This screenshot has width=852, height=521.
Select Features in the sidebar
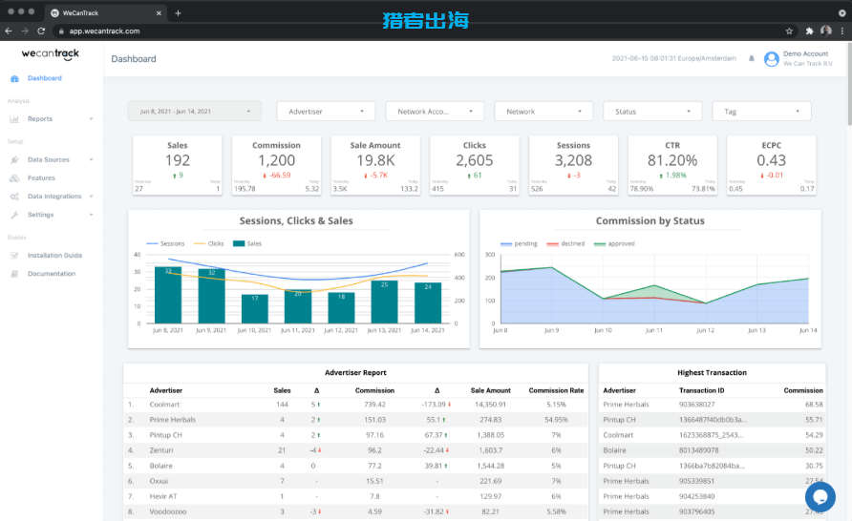41,178
